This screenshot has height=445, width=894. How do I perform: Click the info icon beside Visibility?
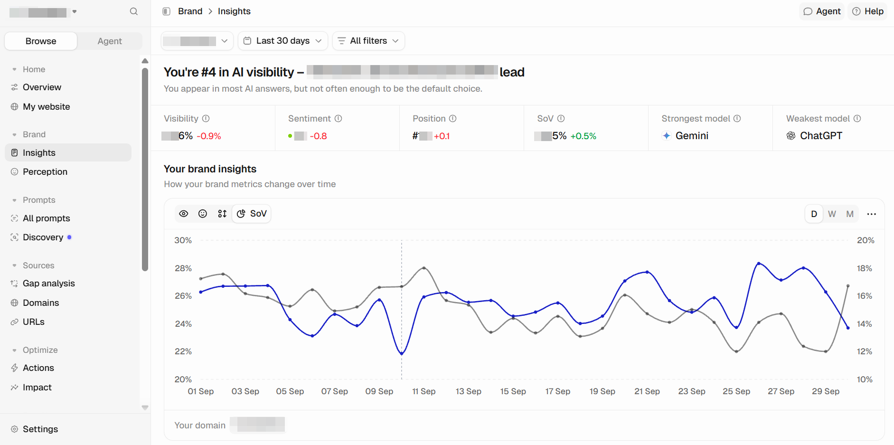tap(206, 119)
